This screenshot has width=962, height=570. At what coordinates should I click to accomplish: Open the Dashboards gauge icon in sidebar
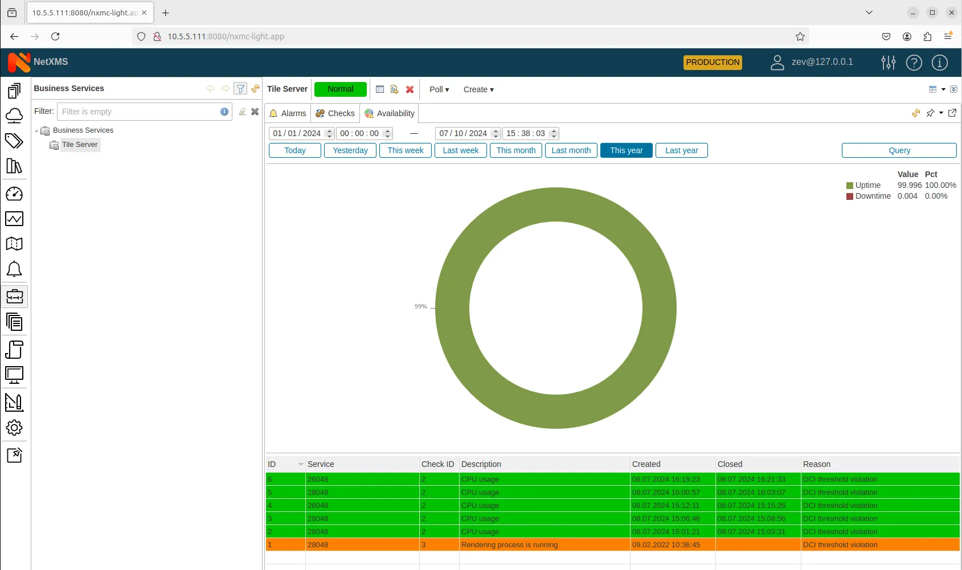(x=15, y=193)
